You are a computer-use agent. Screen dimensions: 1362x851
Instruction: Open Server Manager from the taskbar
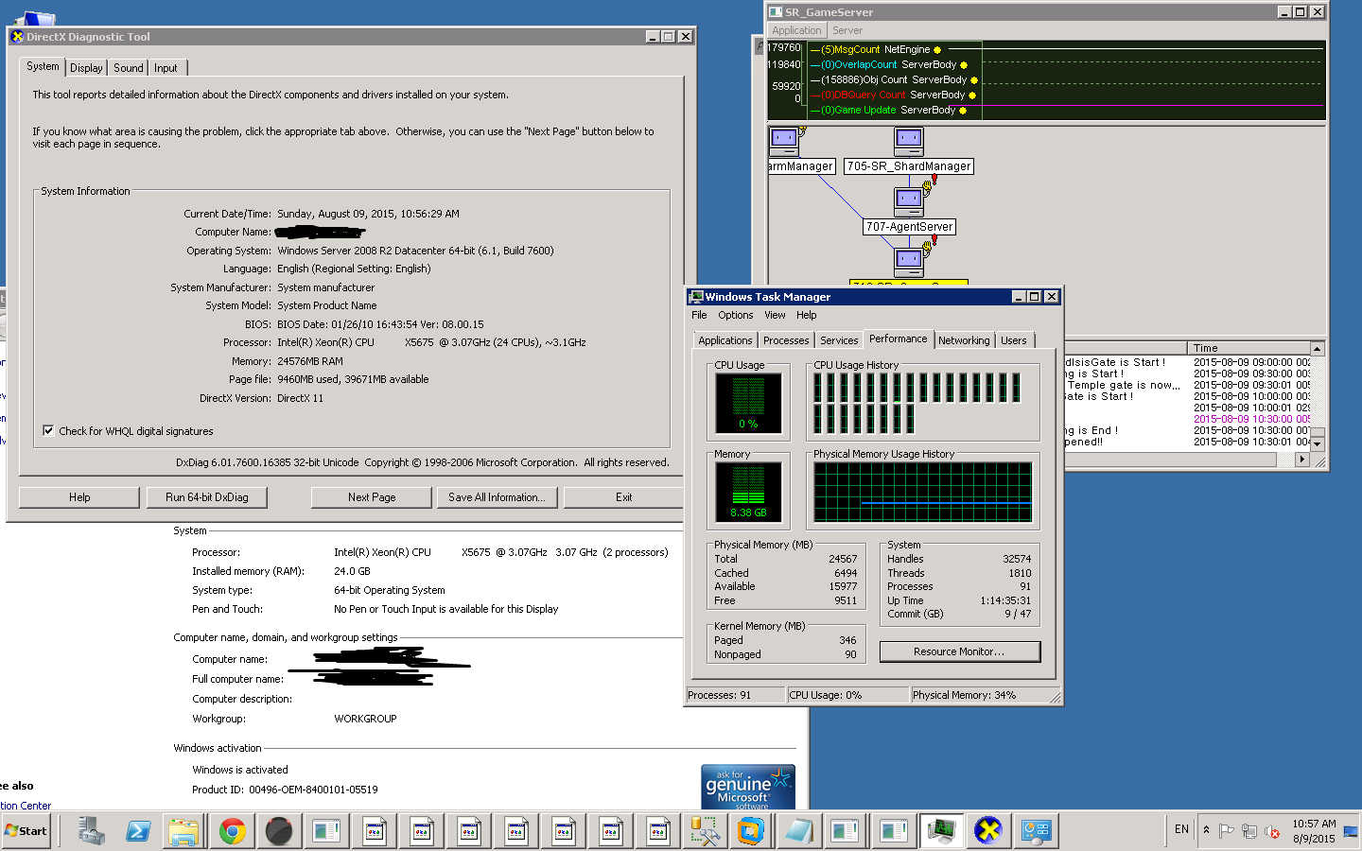92,831
